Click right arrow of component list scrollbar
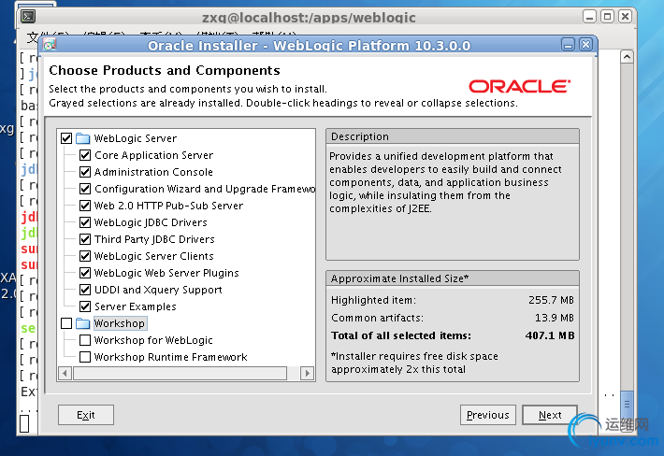The image size is (664, 456). [307, 374]
